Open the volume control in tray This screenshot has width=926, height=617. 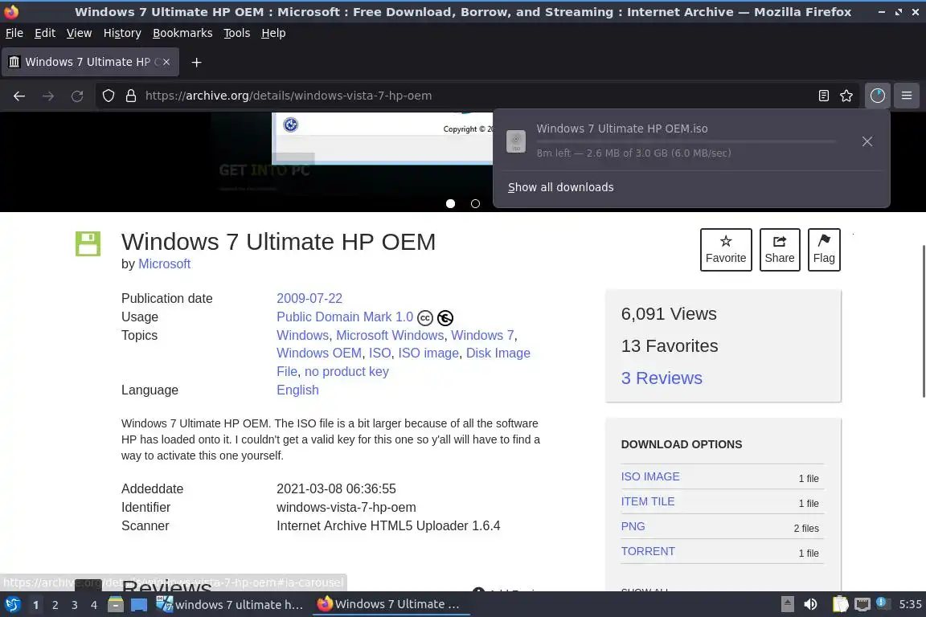pos(811,604)
